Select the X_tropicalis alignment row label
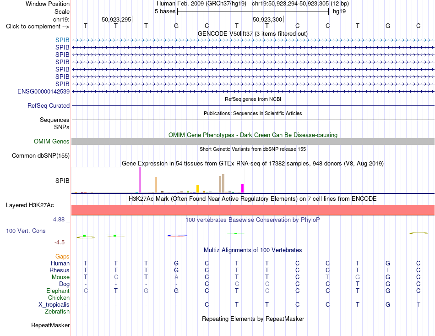Screen dimensions: 435x336 coord(54,305)
